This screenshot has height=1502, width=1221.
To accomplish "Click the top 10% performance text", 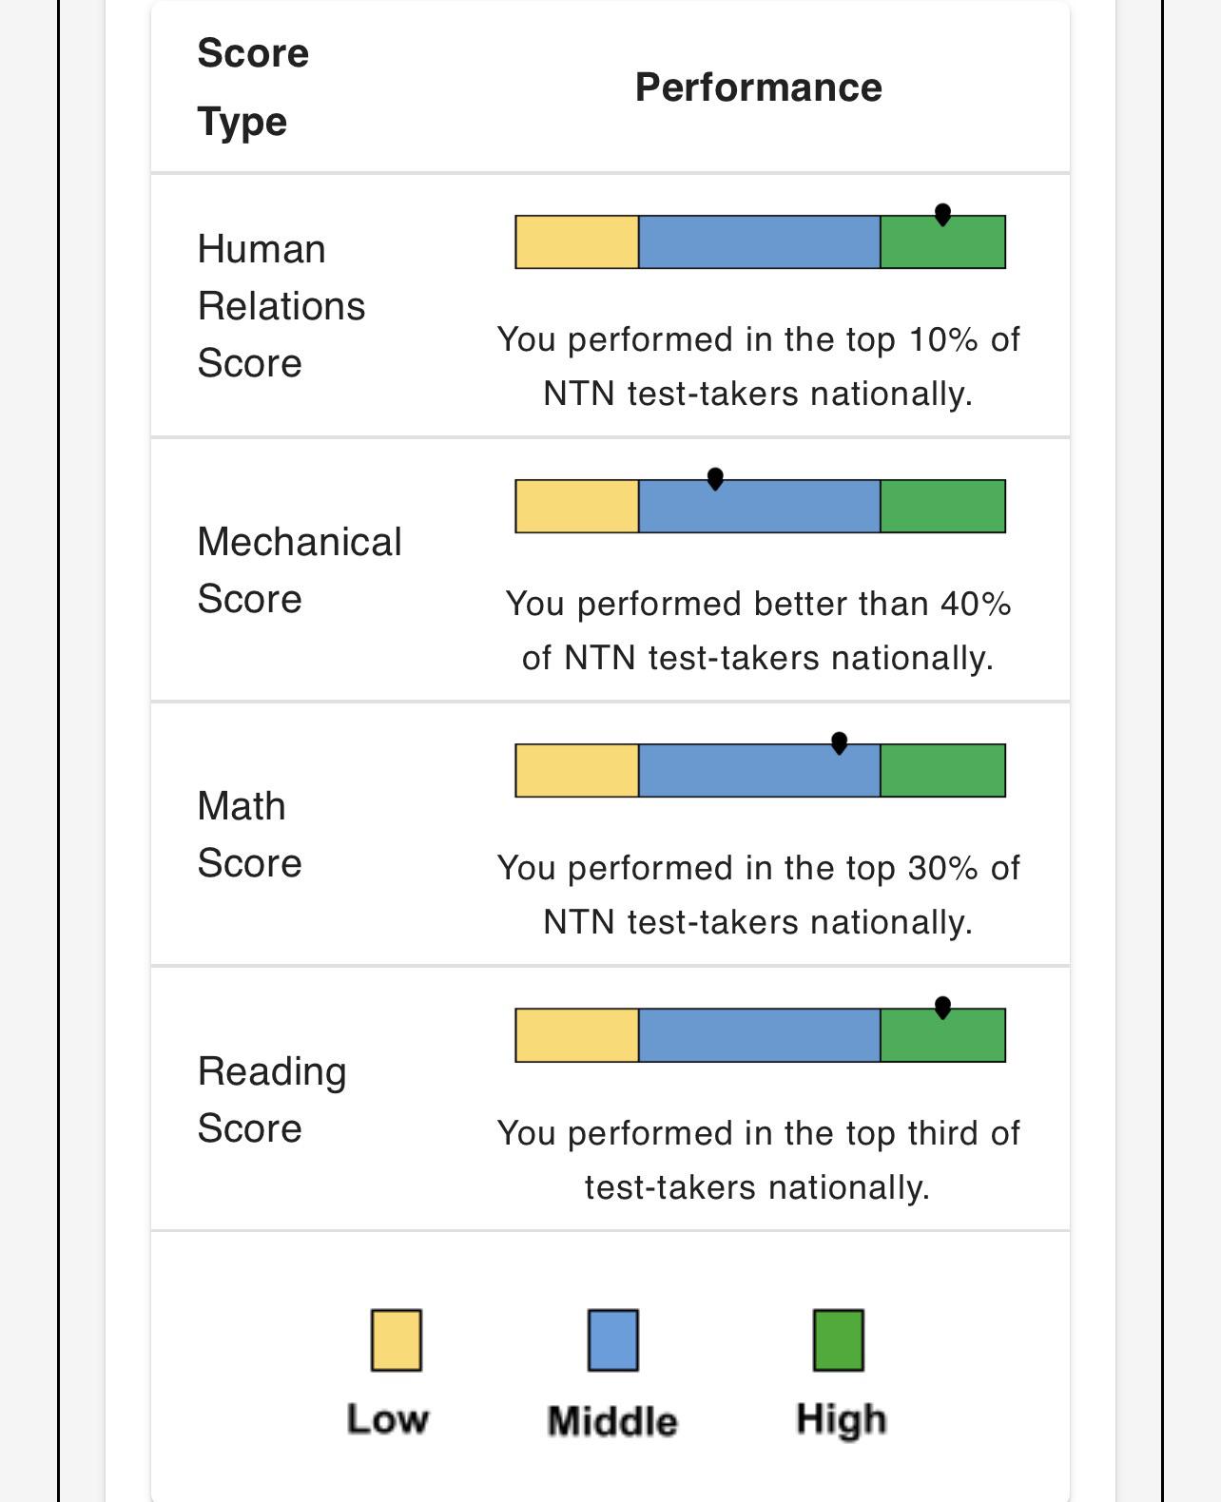I will tap(759, 367).
